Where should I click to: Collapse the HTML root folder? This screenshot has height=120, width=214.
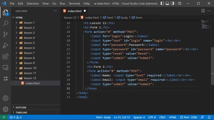click(13, 17)
